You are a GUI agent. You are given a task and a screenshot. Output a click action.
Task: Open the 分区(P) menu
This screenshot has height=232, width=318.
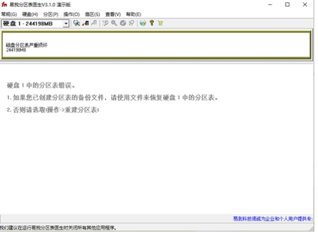(x=51, y=15)
